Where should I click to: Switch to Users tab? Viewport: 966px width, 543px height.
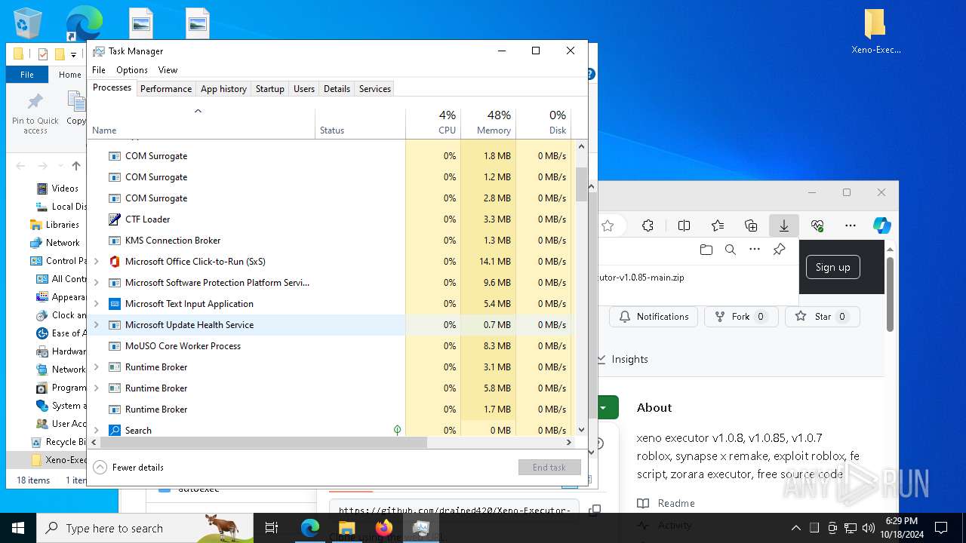point(304,89)
